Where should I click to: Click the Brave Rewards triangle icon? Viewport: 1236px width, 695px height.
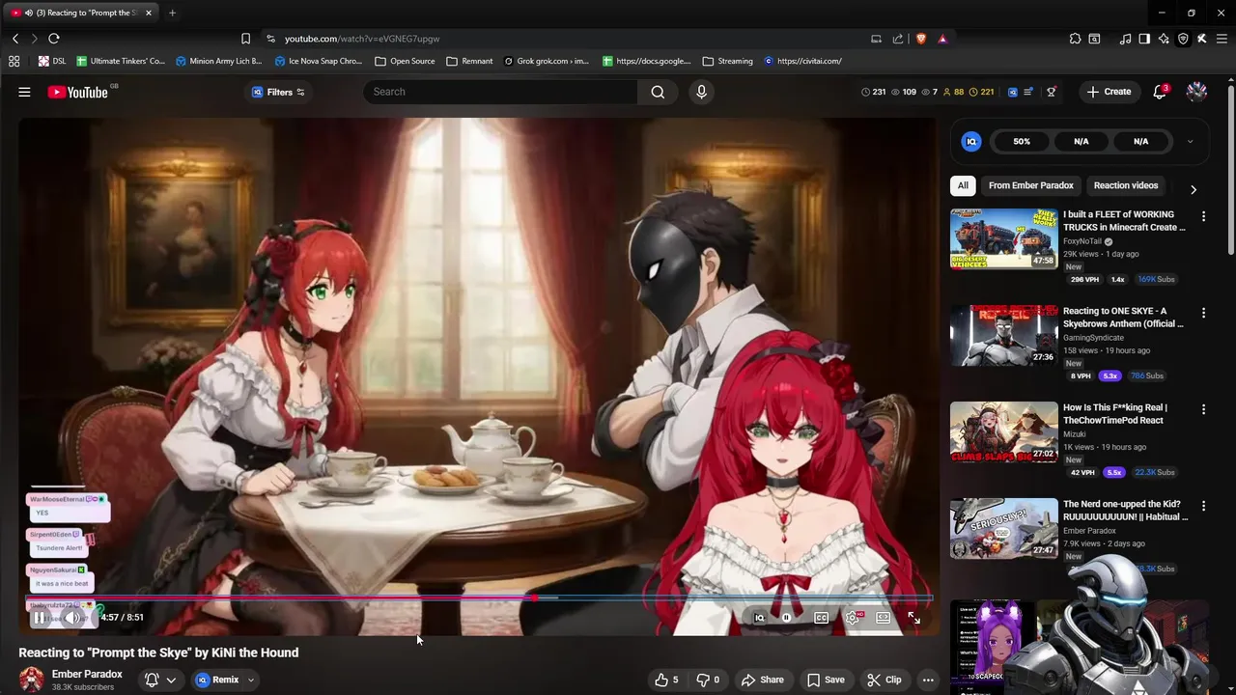coord(942,39)
